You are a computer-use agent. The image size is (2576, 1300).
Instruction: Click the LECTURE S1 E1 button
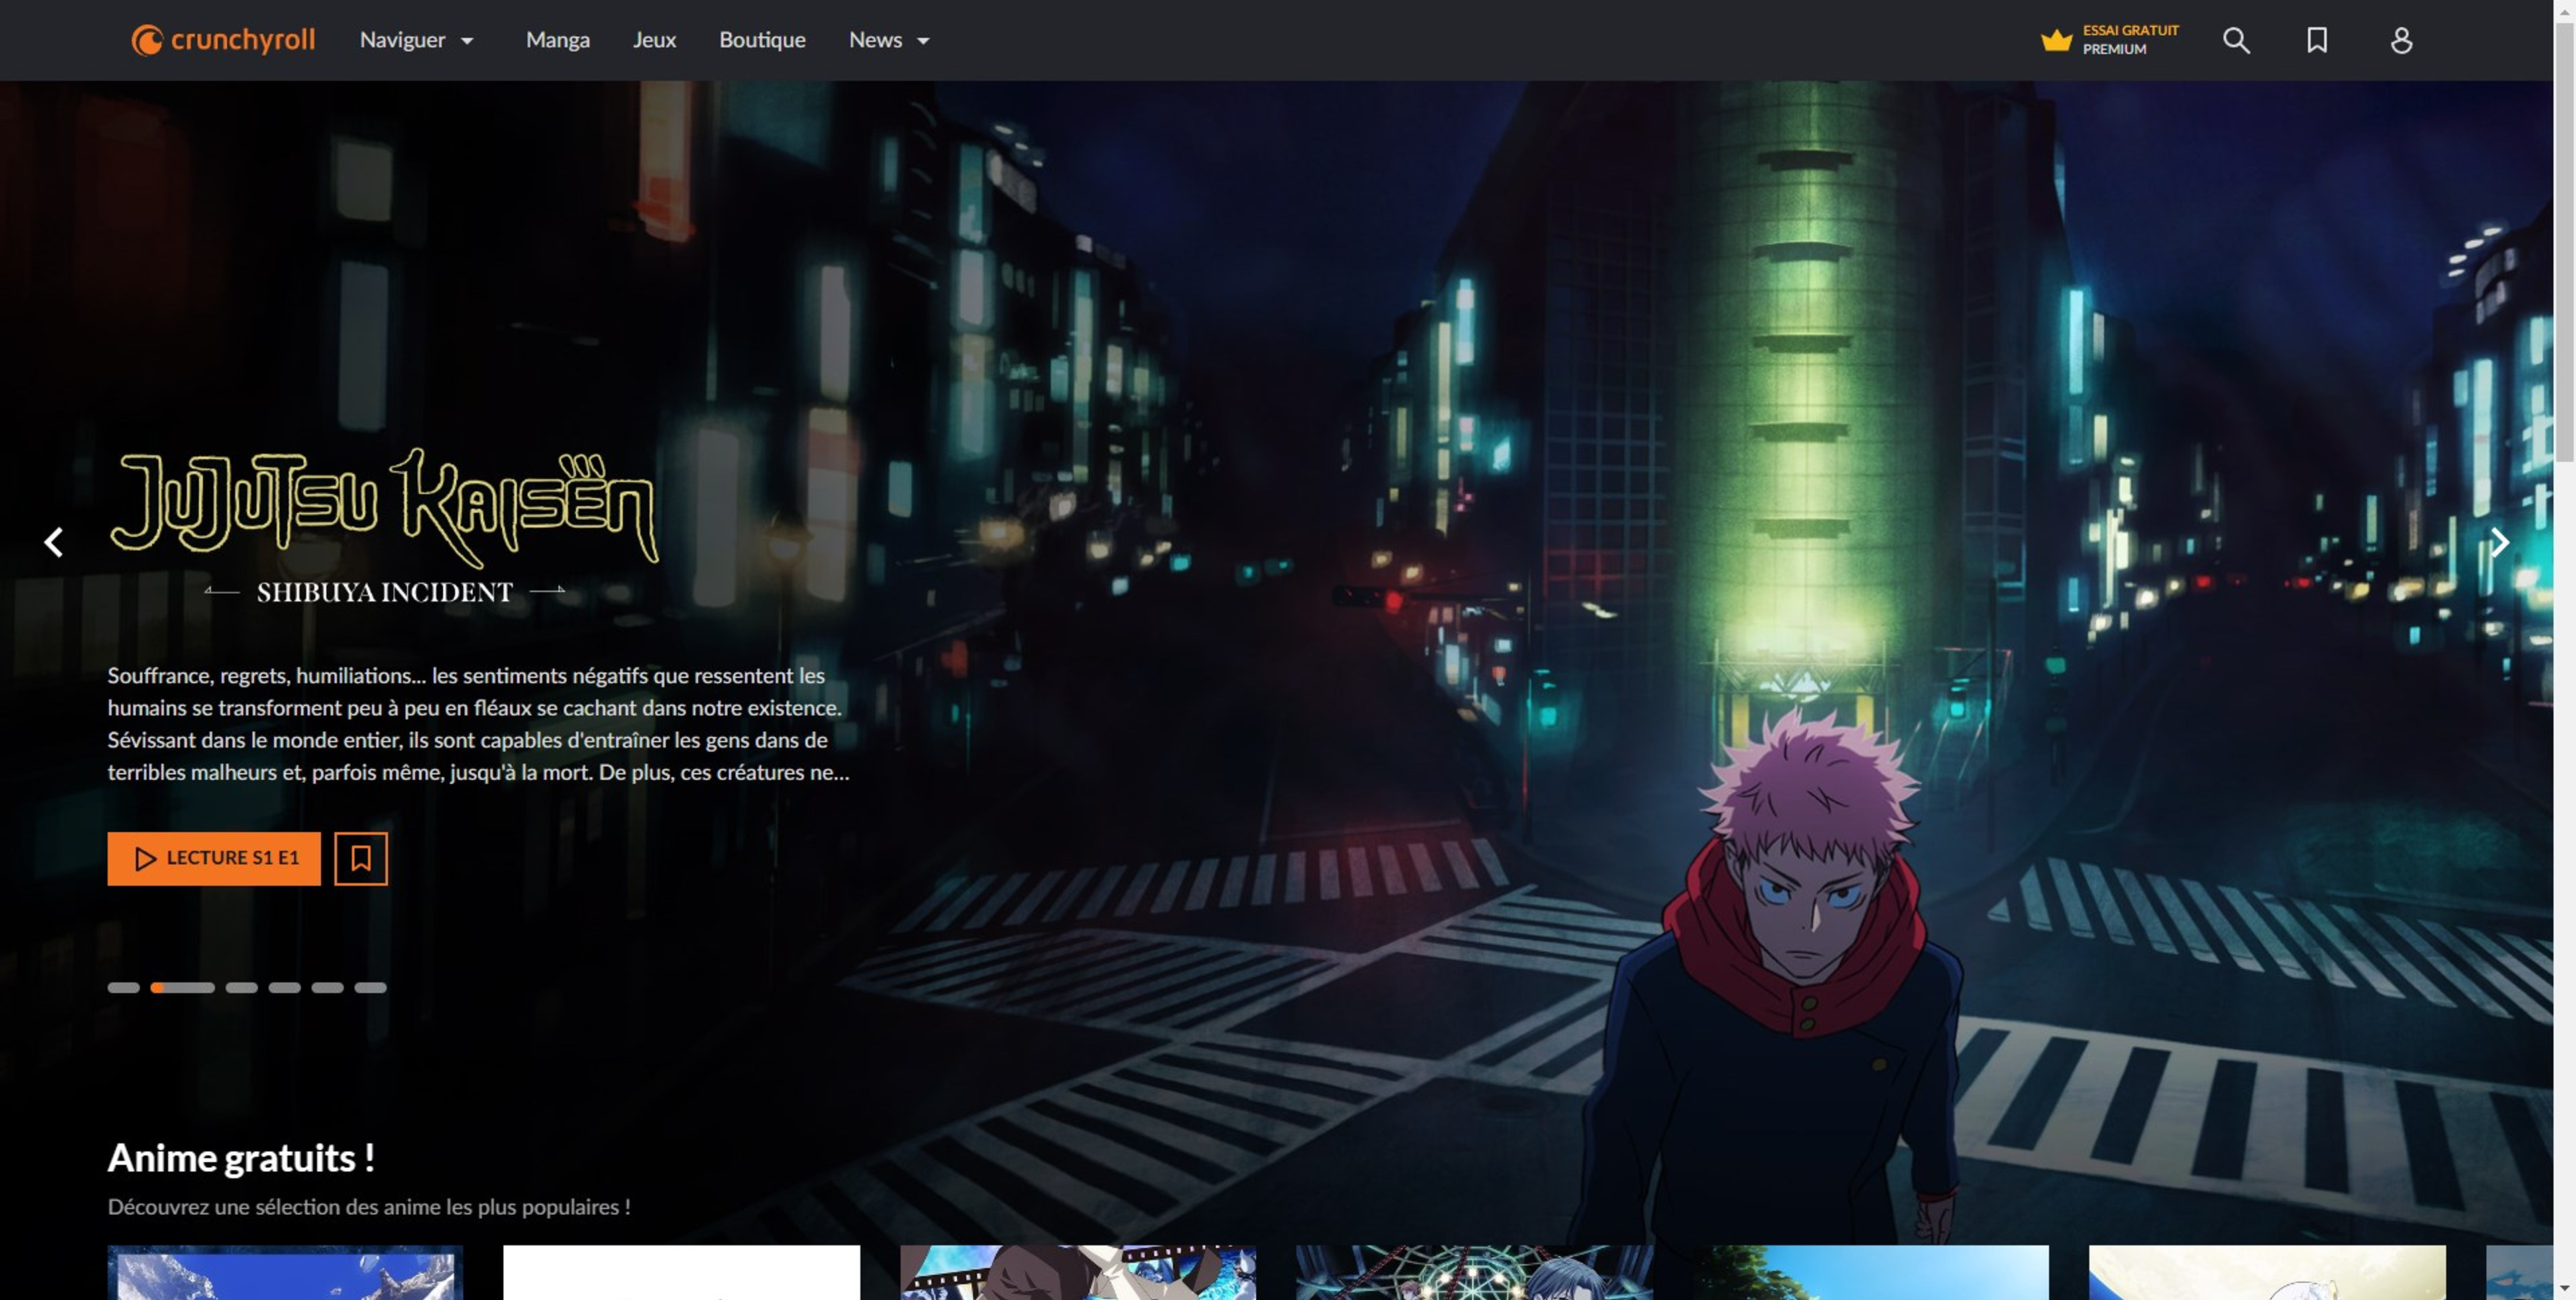pyautogui.click(x=214, y=859)
